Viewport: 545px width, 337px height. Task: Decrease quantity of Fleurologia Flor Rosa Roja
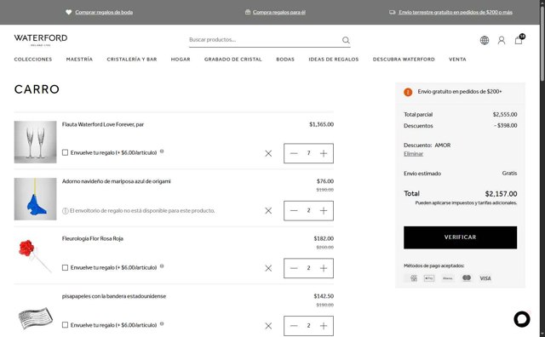pos(294,268)
